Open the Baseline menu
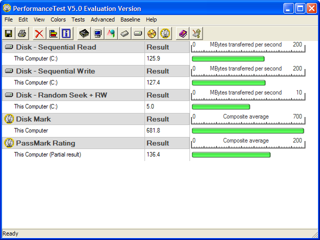320x240 pixels. pos(130,19)
